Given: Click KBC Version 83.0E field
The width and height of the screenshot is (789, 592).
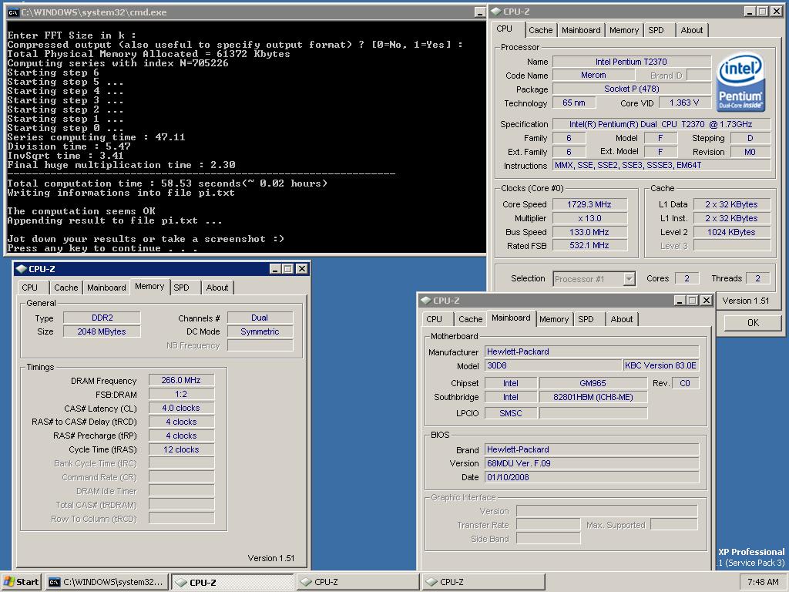Looking at the screenshot, I should point(660,365).
